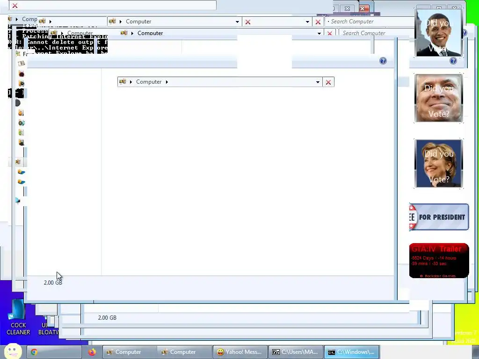Click Computer in the upper background address bar

pyautogui.click(x=138, y=22)
